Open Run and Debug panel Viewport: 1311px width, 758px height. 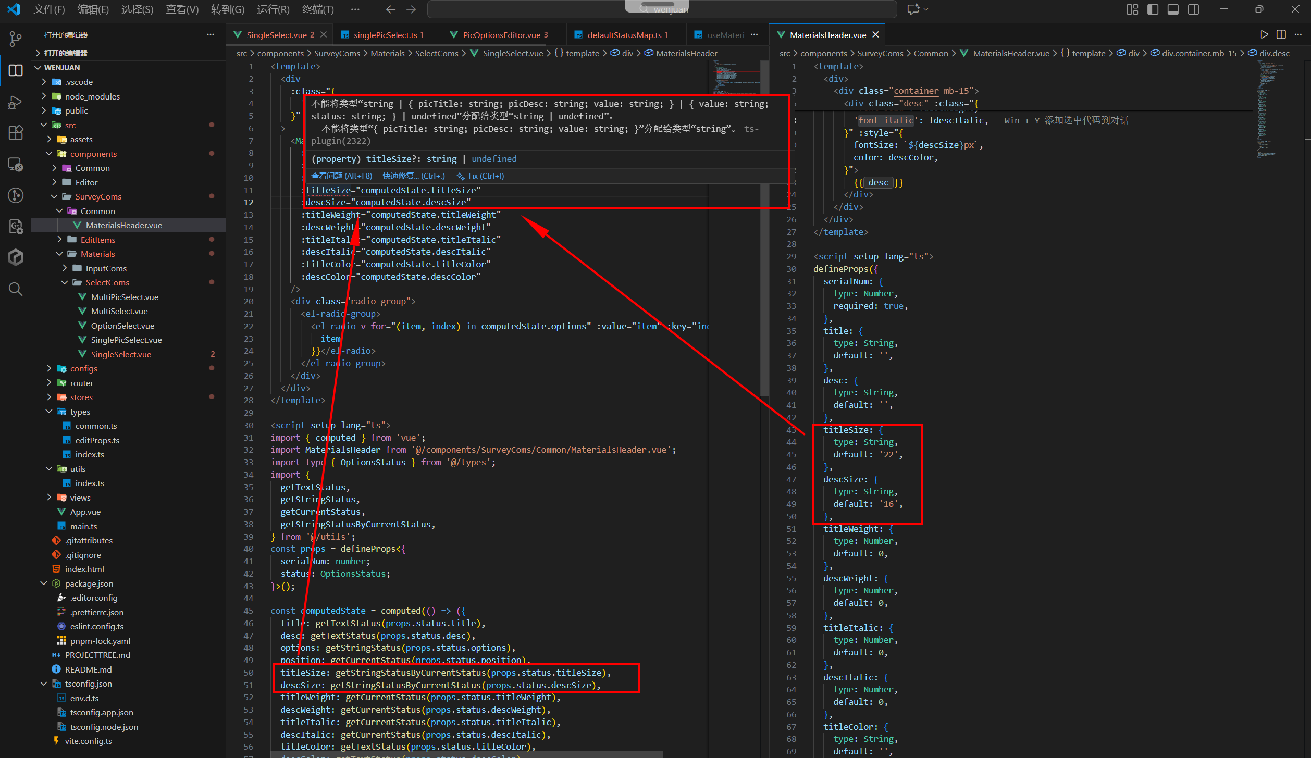(15, 102)
